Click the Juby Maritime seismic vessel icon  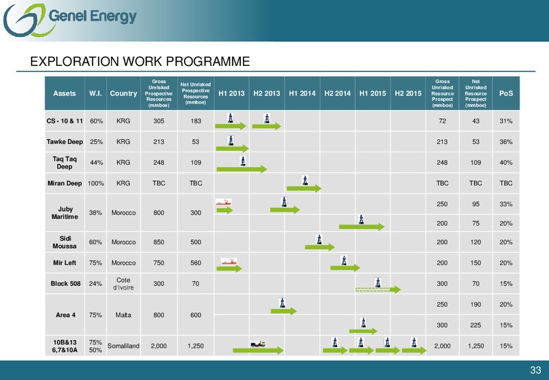[224, 202]
